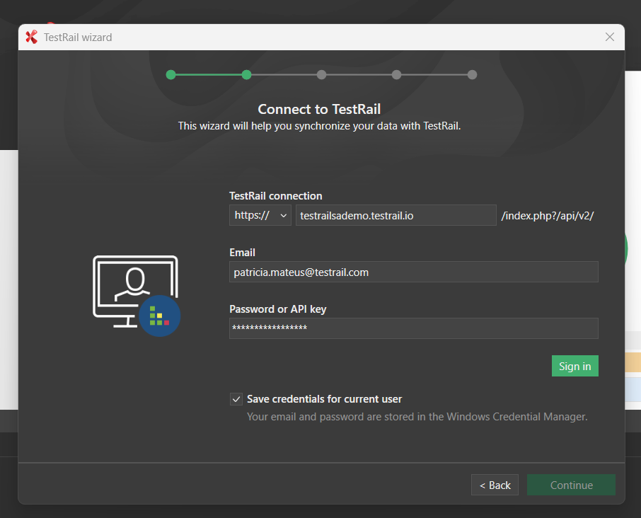Uncheck Save credentials for current user

(x=236, y=399)
